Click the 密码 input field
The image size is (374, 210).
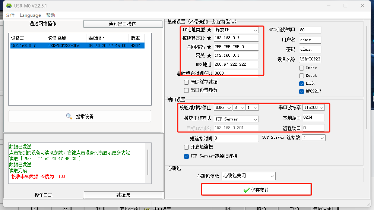point(310,50)
